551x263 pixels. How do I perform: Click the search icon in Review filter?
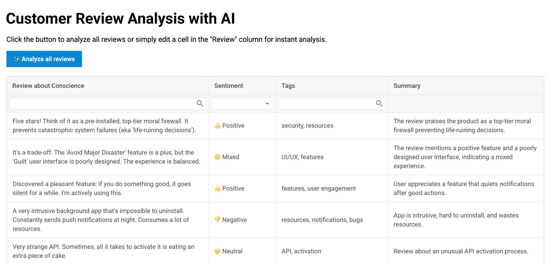tap(200, 103)
